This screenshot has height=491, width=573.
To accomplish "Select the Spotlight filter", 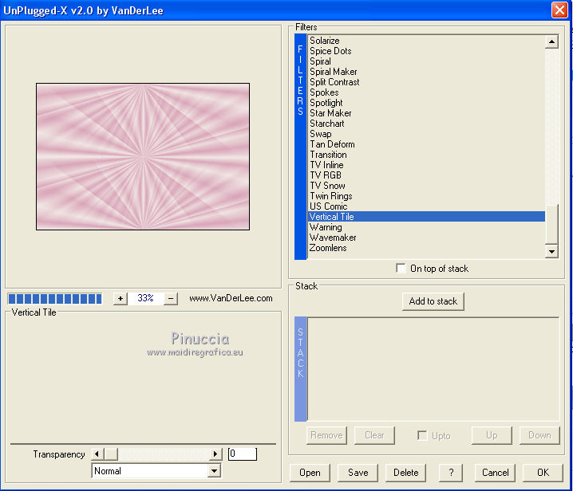I will 426,103.
